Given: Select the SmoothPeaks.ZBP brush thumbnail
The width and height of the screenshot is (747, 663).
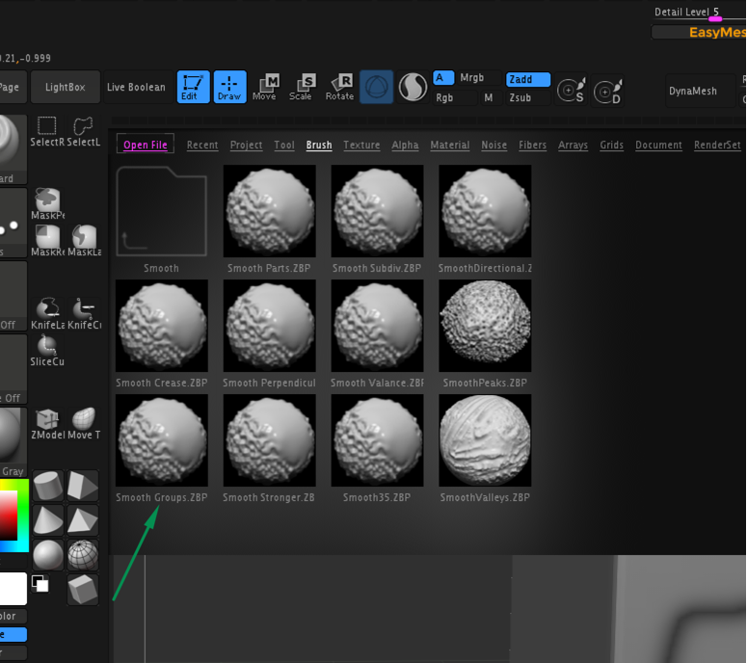Looking at the screenshot, I should click(x=485, y=326).
